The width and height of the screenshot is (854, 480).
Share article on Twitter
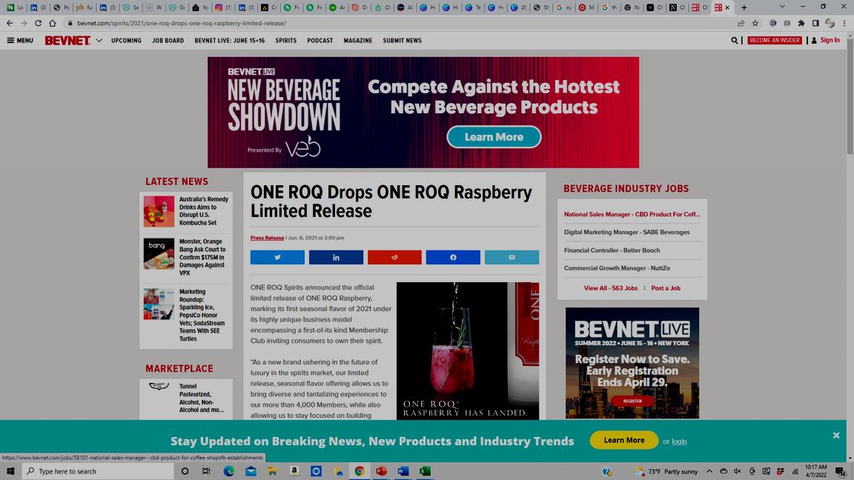pos(277,258)
